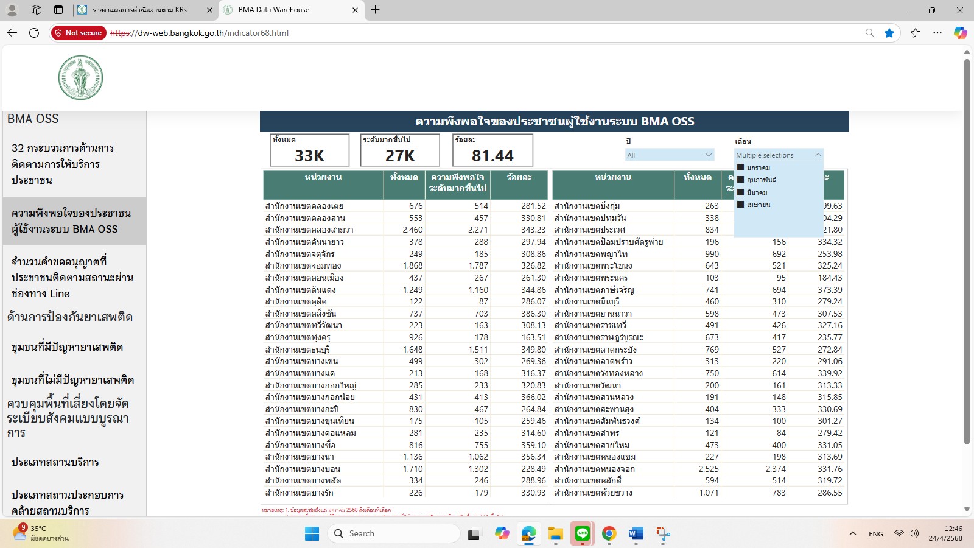Open the browser profile avatar icon
This screenshot has height=548, width=974.
coord(12,10)
